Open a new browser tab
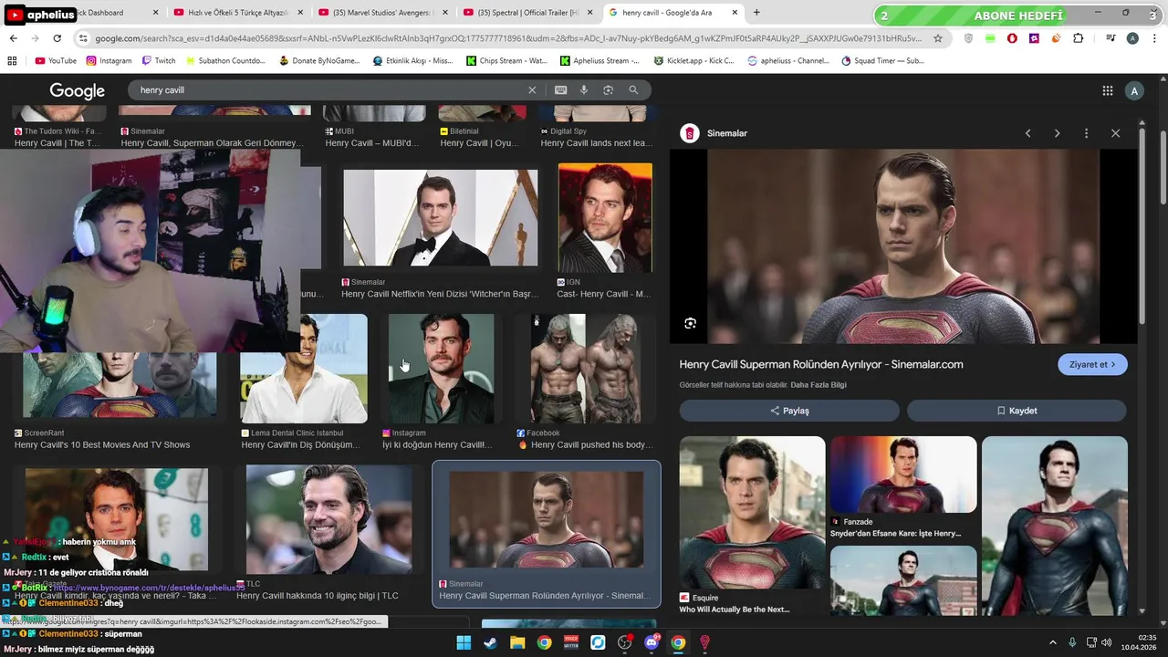This screenshot has width=1168, height=657. (x=756, y=13)
